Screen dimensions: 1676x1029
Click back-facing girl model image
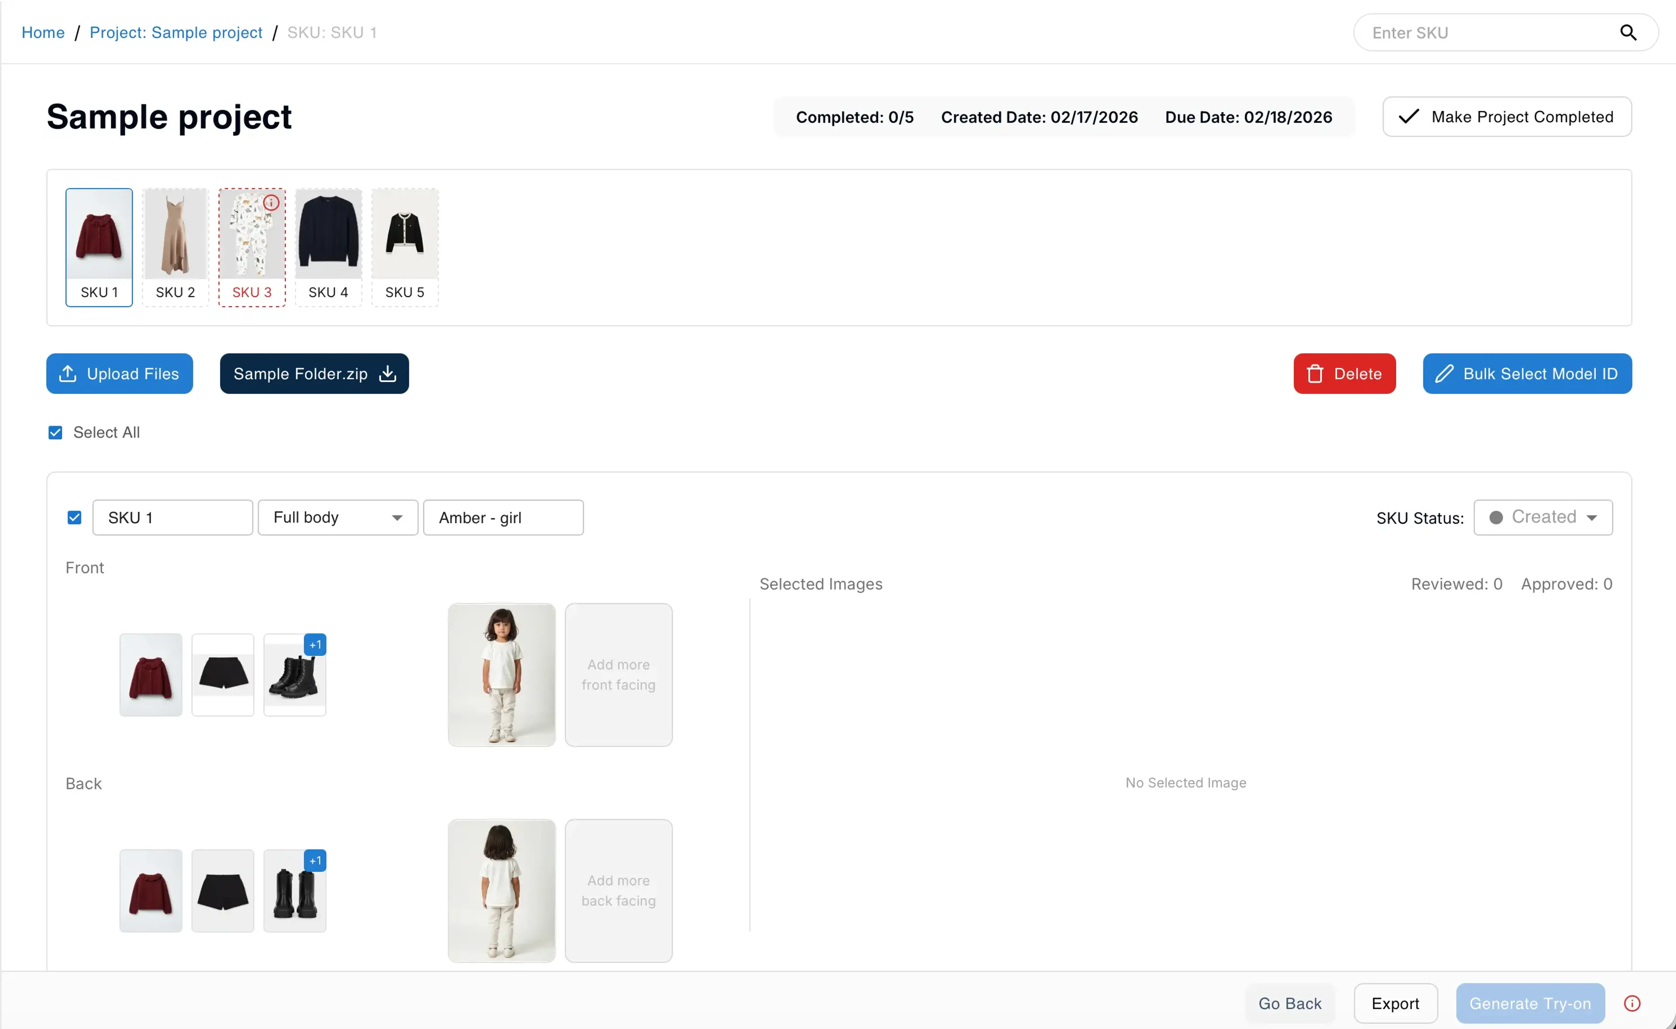[501, 890]
